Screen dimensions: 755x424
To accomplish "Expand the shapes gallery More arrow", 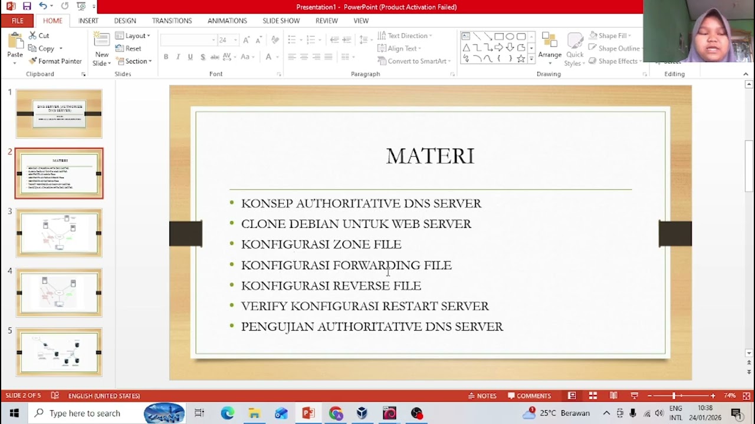I will tap(531, 59).
